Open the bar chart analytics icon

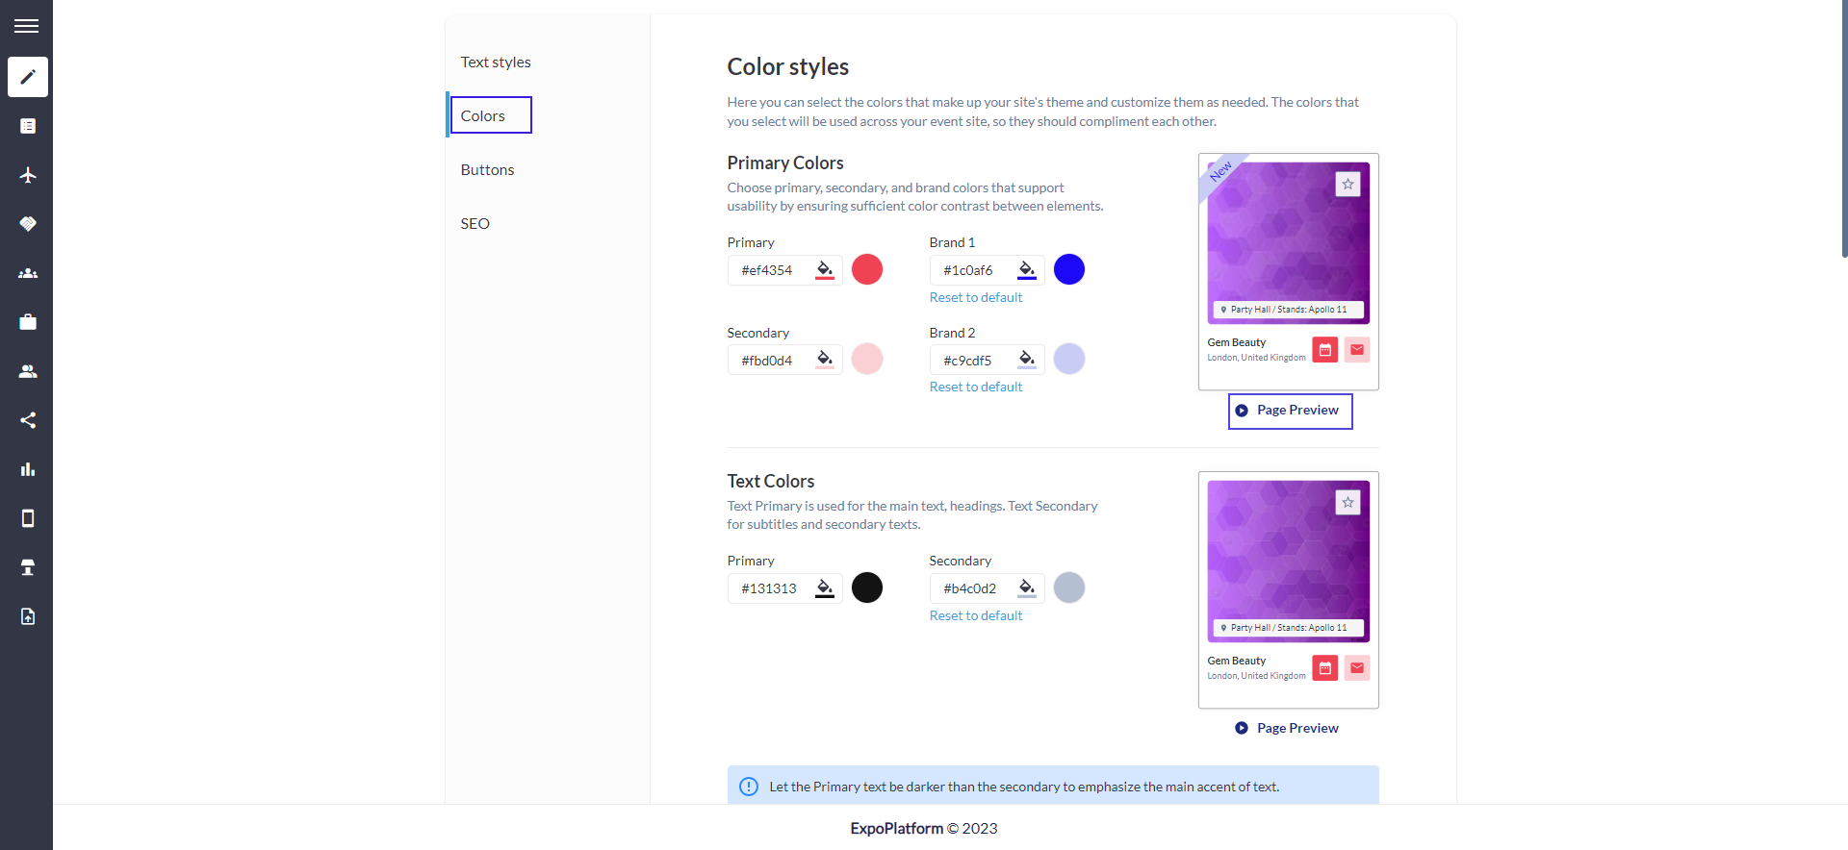click(28, 469)
